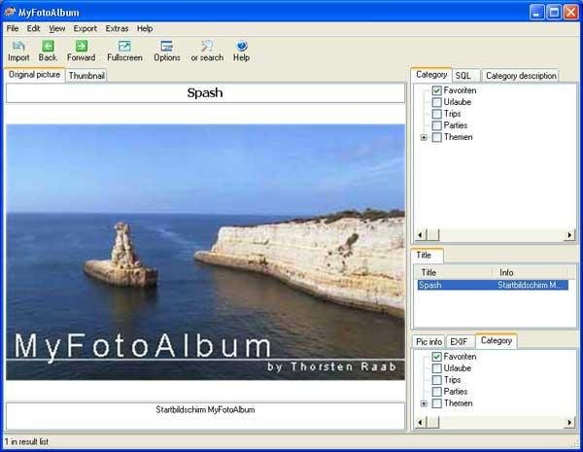This screenshot has height=452, width=583.
Task: Click the Spash title field above picture
Action: point(205,93)
